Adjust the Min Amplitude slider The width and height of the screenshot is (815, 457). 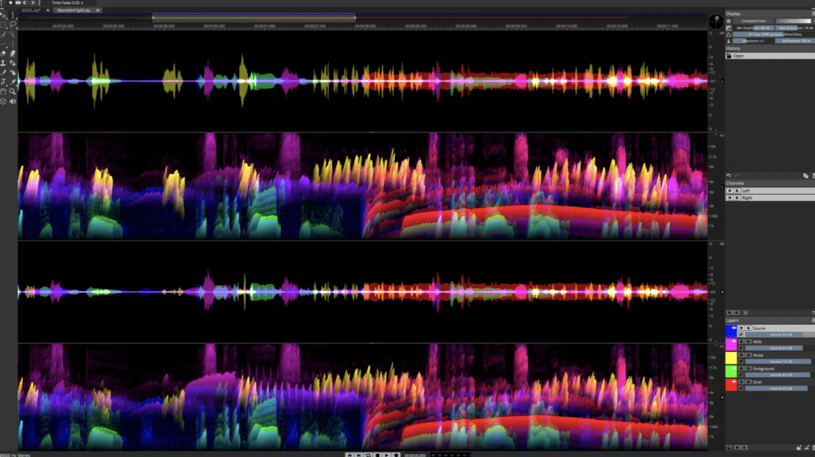753,28
